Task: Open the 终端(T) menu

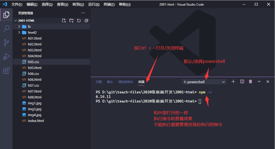Action: point(109,5)
